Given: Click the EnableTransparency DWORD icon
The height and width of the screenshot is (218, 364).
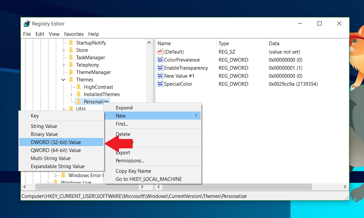Looking at the screenshot, I should [x=160, y=68].
